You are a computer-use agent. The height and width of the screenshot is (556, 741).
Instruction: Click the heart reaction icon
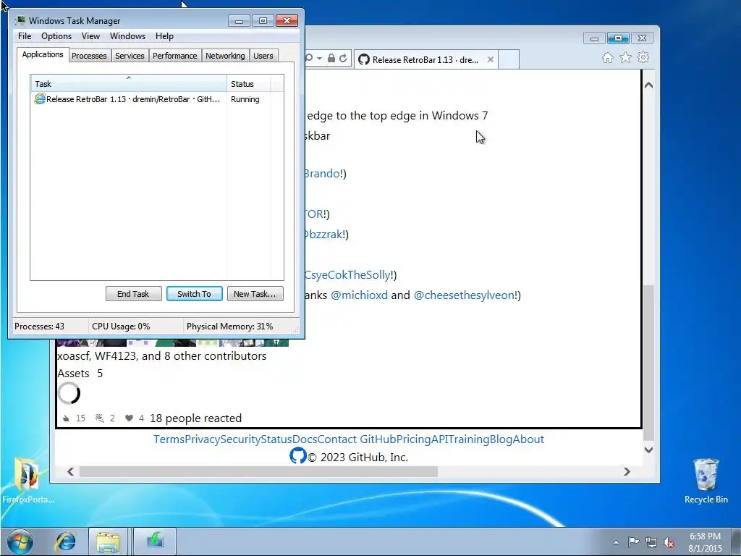(129, 418)
